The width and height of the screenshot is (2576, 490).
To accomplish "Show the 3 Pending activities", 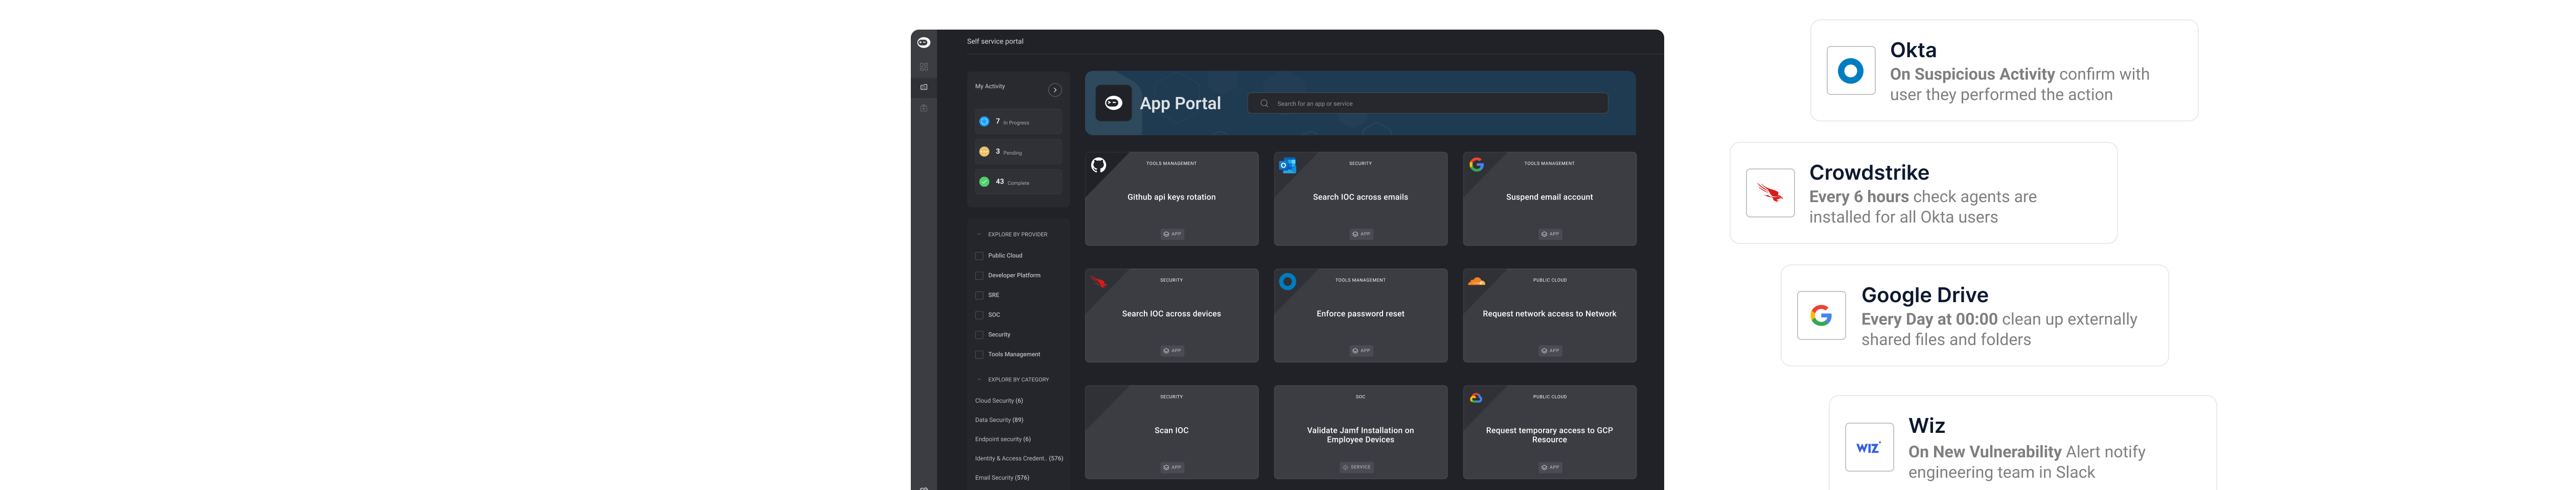I will click(1018, 152).
